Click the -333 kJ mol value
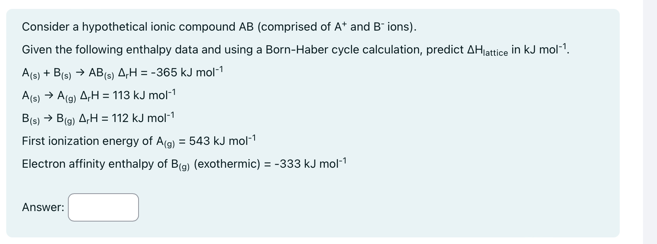The height and width of the screenshot is (244, 657). (310, 163)
